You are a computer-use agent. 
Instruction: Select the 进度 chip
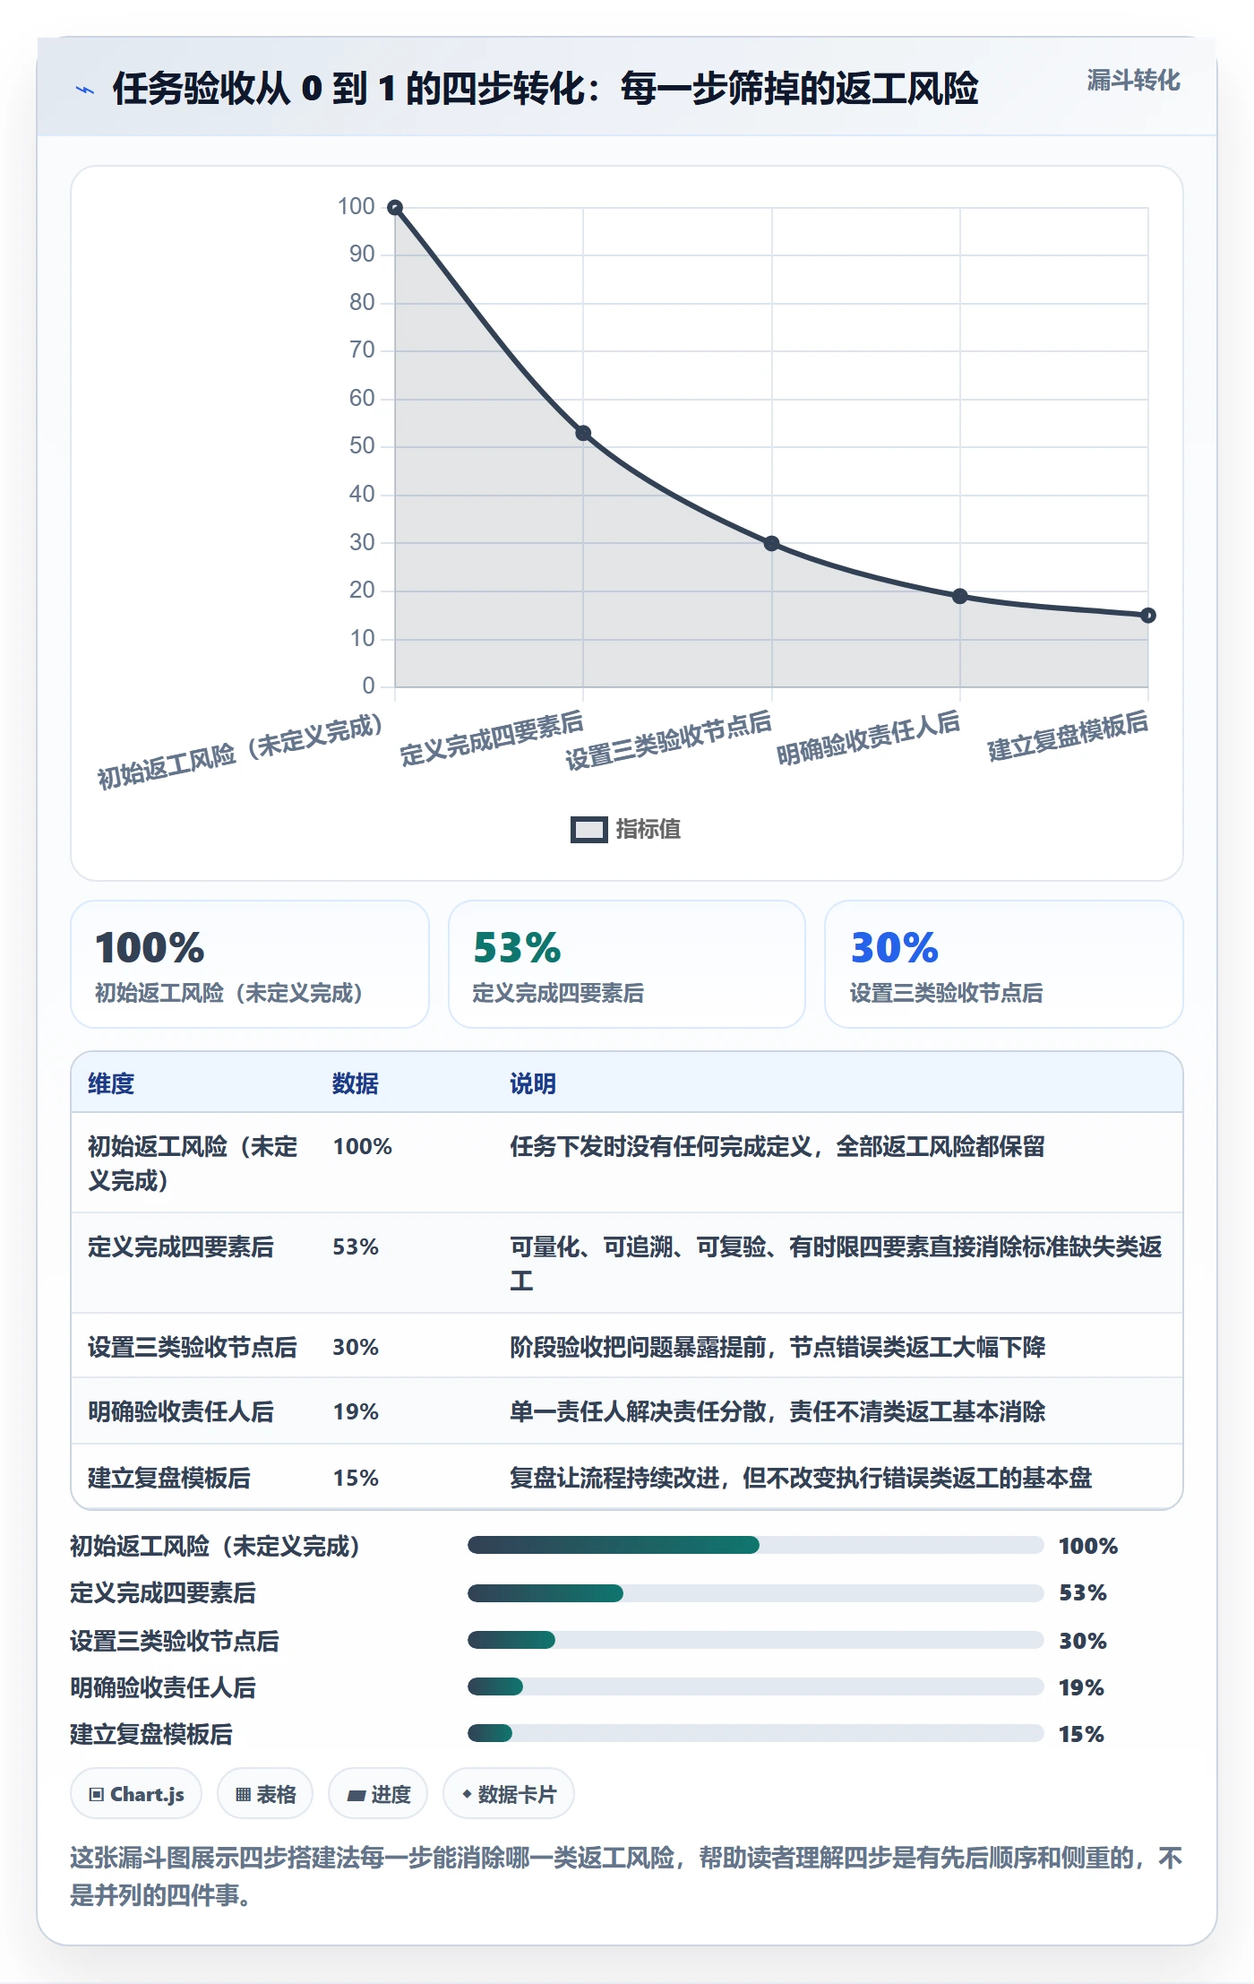(378, 1794)
